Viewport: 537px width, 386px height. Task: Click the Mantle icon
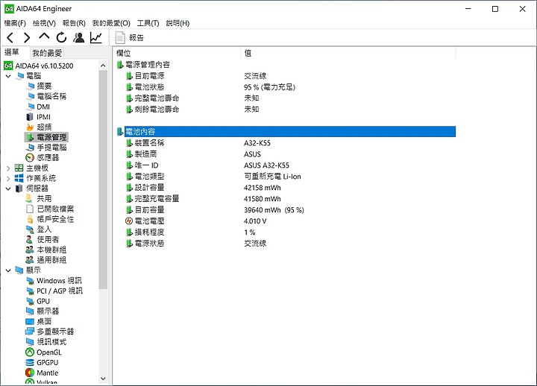tap(30, 373)
